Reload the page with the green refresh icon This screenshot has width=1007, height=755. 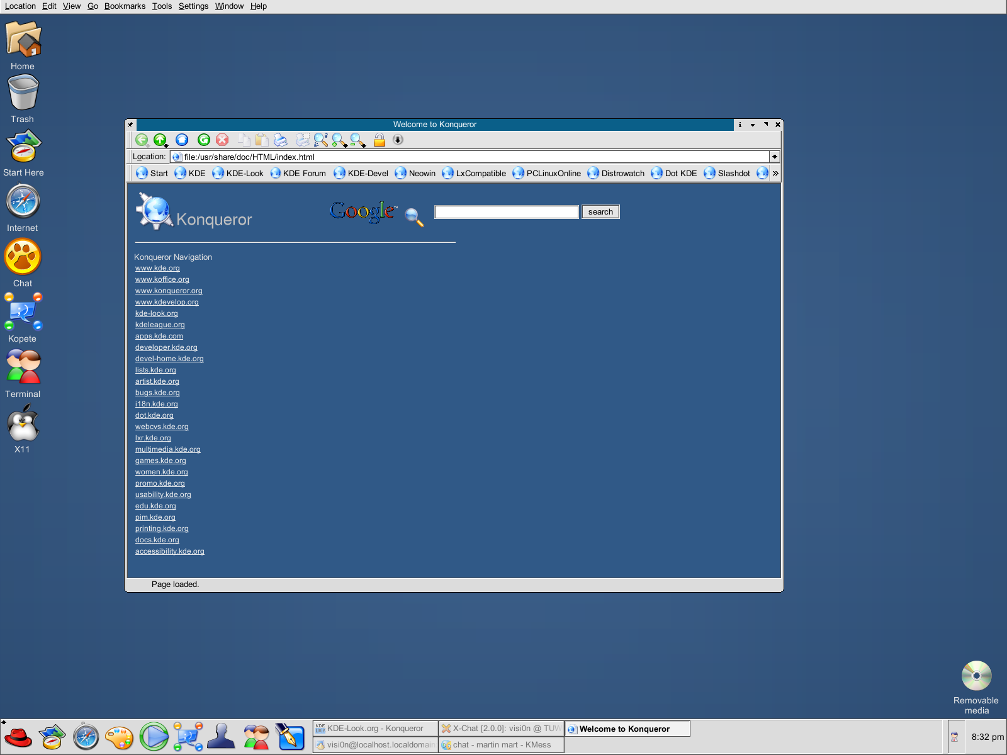pos(204,140)
